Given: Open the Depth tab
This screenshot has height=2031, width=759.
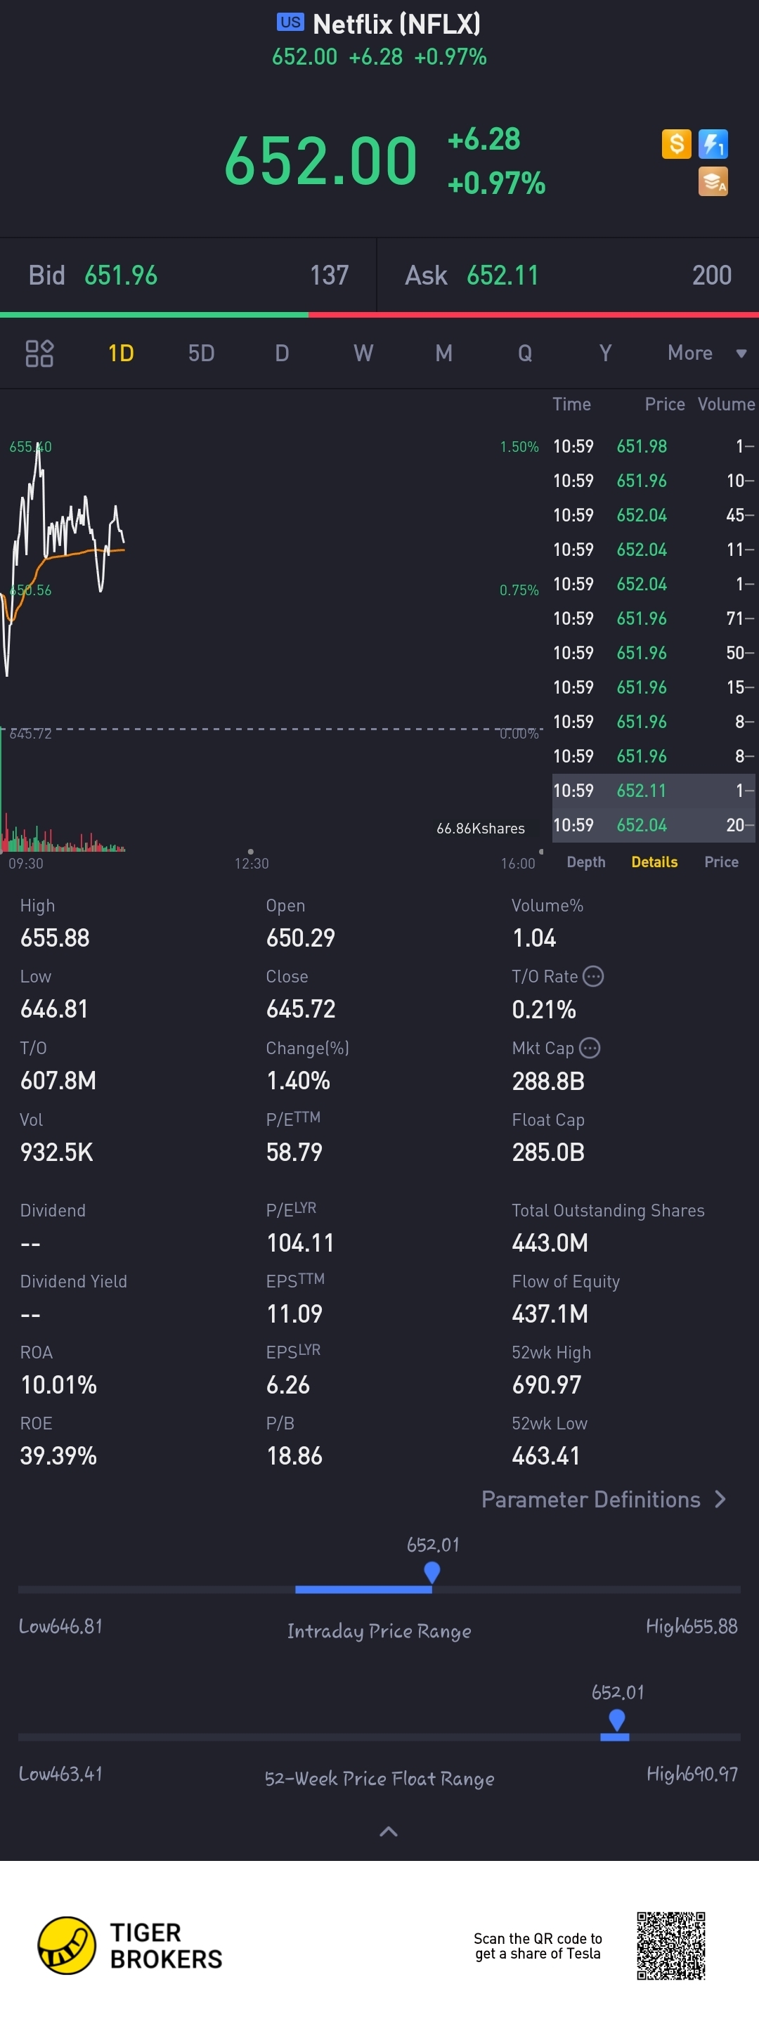Looking at the screenshot, I should (x=585, y=862).
